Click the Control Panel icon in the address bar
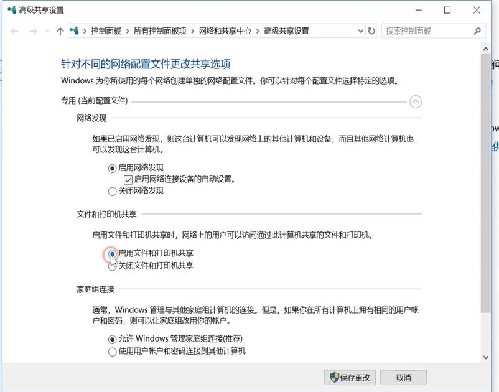This screenshot has height=392, width=499. point(74,30)
